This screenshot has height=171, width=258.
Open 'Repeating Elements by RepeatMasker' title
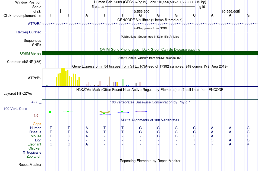coord(150,161)
